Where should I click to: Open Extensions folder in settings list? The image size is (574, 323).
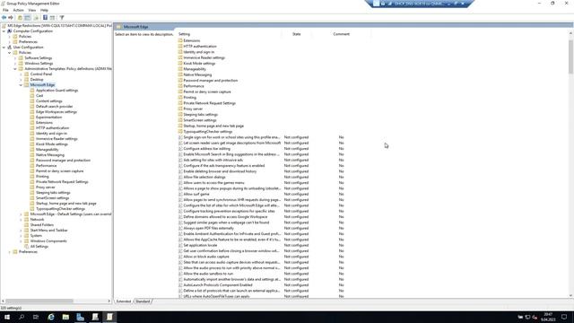click(x=191, y=40)
